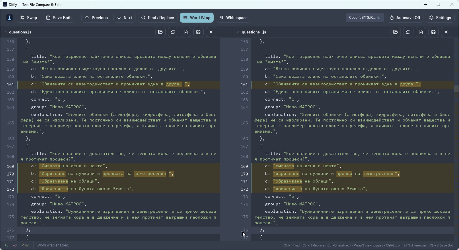Screen dimensions: 459x250
Task: Place cursor in left pane line 170 text
Action: tap(103, 174)
